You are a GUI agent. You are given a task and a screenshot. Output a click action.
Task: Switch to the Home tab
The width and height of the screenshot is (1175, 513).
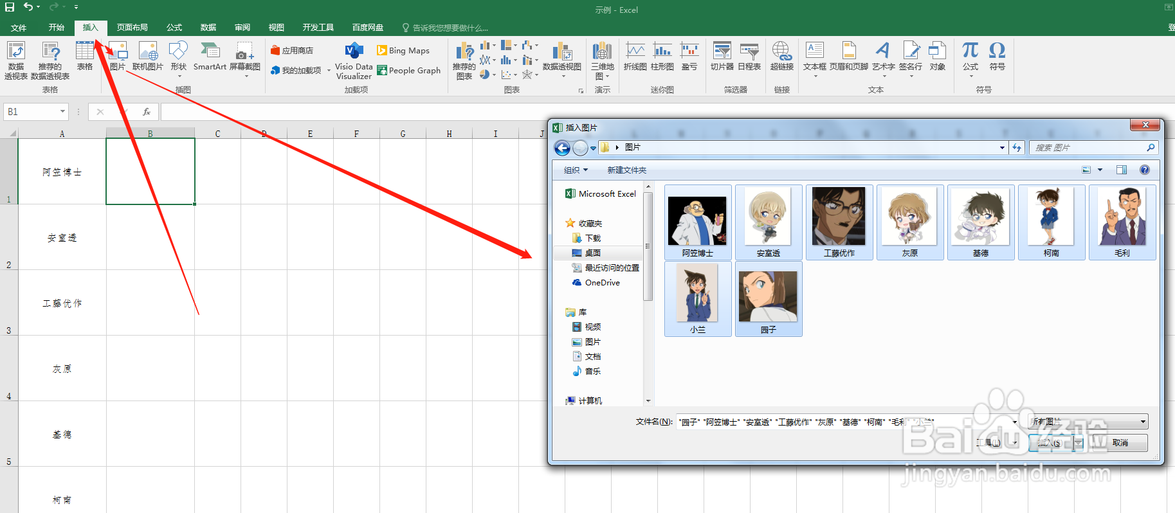pos(57,28)
